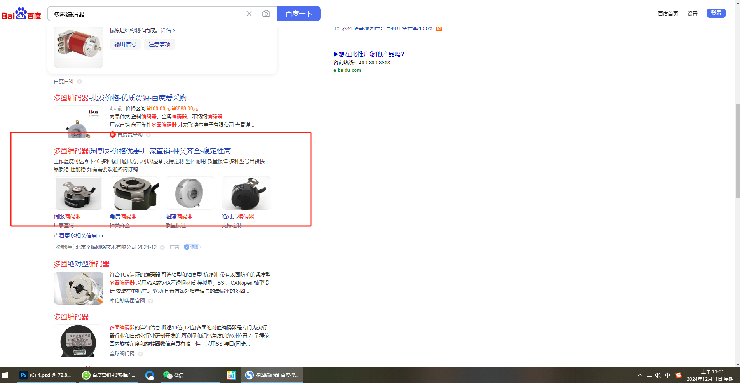Click the 保障 shield badge
This screenshot has height=383, width=740.
click(x=192, y=247)
